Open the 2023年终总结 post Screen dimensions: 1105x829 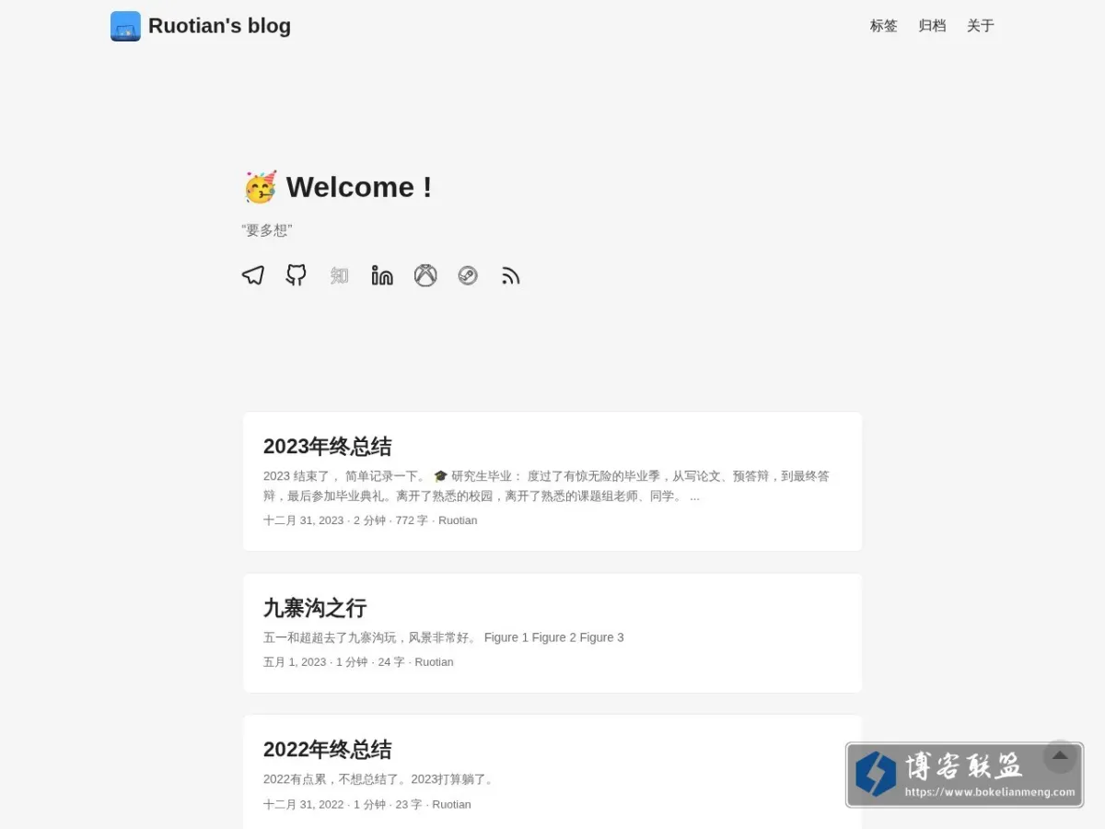pyautogui.click(x=328, y=447)
